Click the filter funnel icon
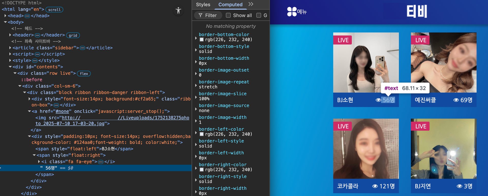 point(200,15)
